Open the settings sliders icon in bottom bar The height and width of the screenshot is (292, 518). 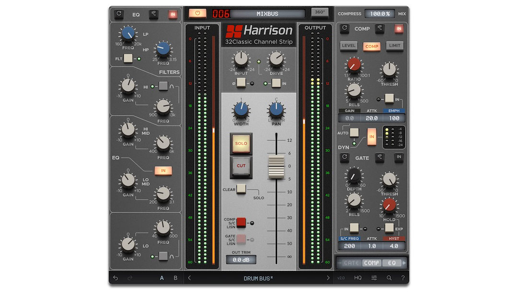point(374,278)
